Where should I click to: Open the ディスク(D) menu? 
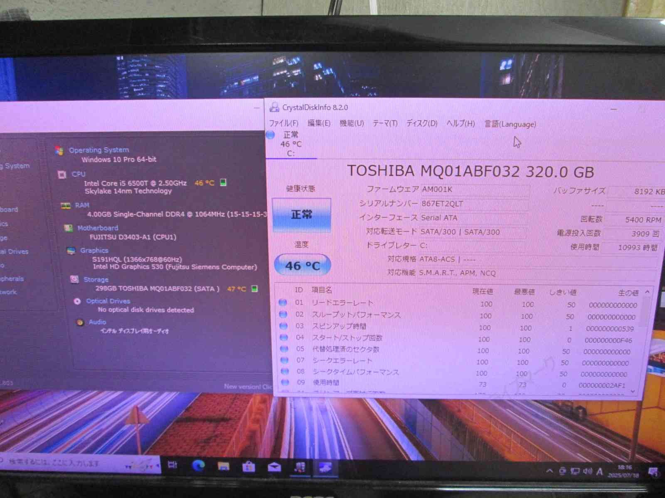421,124
